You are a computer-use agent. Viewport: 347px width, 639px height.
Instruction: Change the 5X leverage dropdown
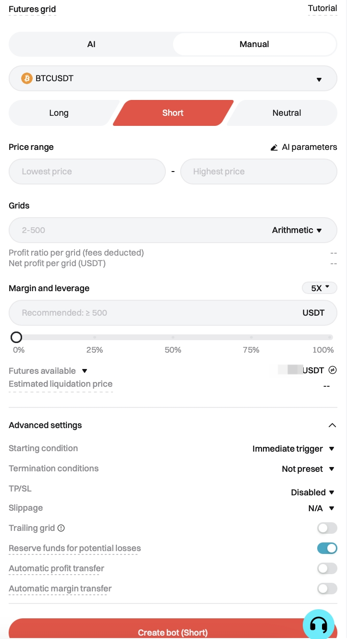click(320, 288)
